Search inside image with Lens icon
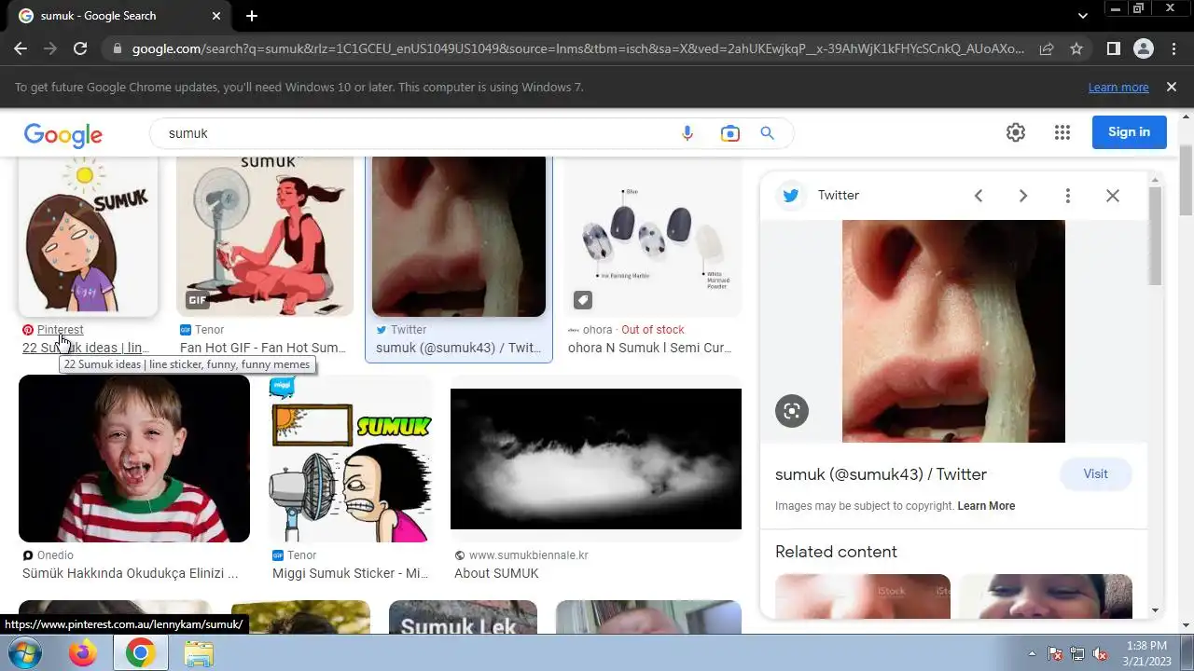Screen dimensions: 1194x671 coord(792,411)
